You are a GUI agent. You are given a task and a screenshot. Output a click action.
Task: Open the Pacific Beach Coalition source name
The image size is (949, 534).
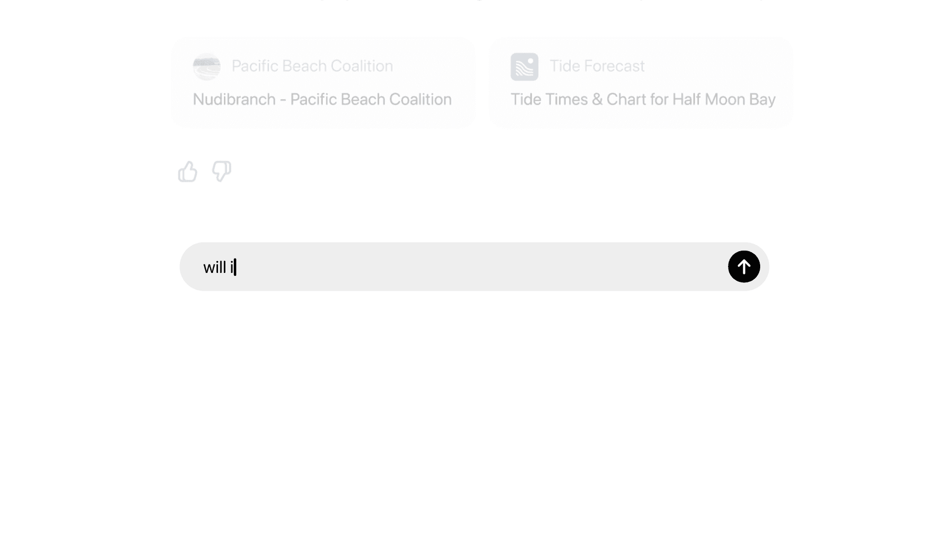[312, 66]
